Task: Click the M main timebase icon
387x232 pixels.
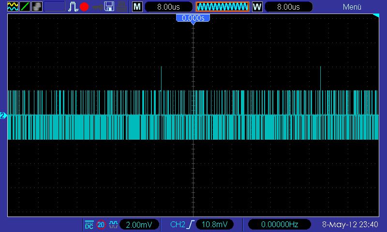Action: click(x=137, y=7)
